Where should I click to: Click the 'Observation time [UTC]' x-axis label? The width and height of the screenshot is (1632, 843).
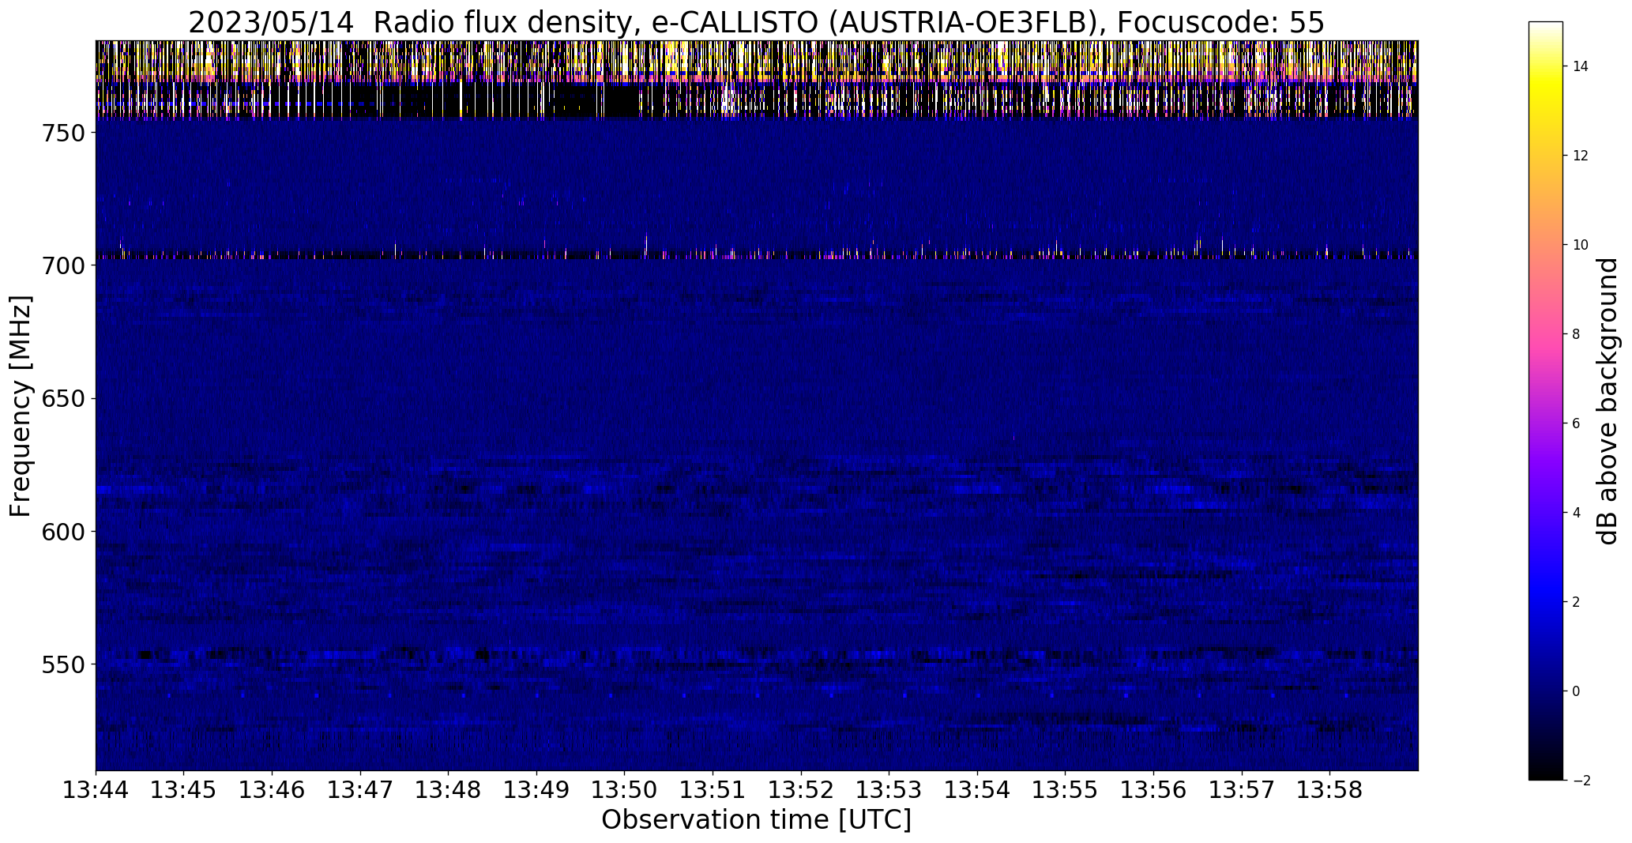pyautogui.click(x=756, y=820)
